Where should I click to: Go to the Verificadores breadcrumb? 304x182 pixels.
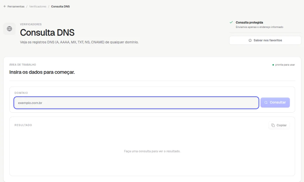point(38,6)
